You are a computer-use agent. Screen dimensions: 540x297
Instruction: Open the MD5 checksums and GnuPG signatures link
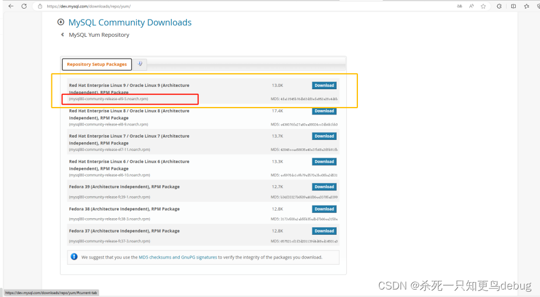point(178,257)
